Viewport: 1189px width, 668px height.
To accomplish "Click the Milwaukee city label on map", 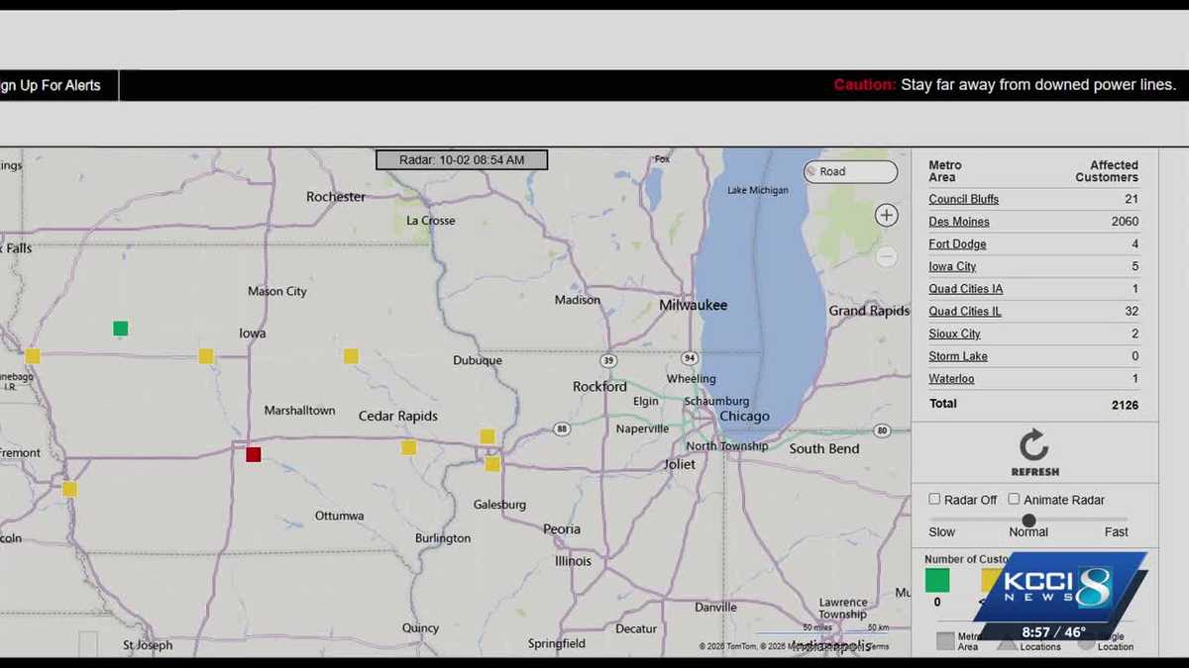I will (694, 305).
